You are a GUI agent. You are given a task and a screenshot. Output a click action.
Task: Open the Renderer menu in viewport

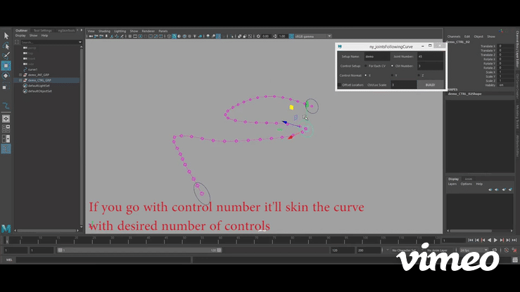pos(148,31)
